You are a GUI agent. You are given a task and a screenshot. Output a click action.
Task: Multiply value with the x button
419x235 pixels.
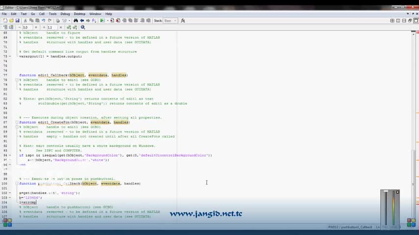61,27
